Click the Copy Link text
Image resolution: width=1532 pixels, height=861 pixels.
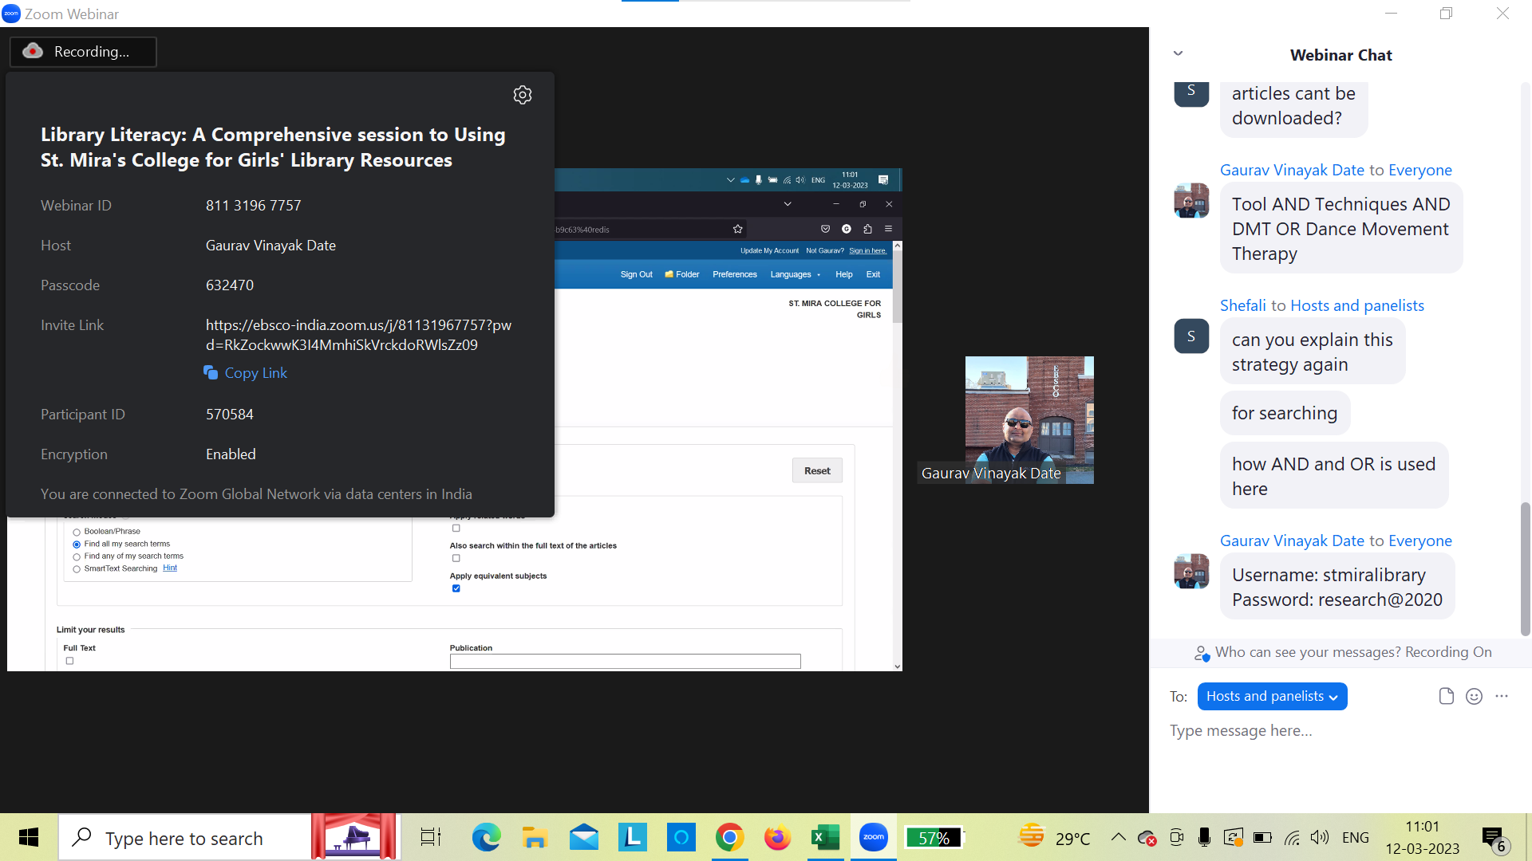[x=255, y=372]
